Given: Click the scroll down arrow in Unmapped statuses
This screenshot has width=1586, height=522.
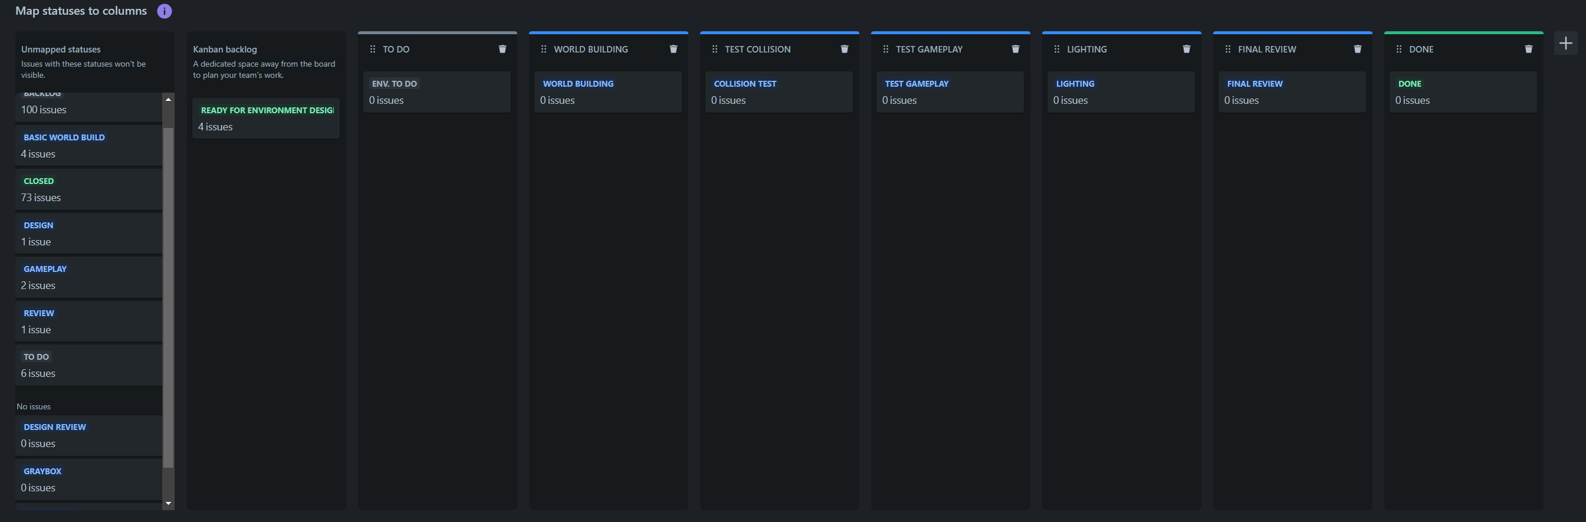Looking at the screenshot, I should 168,504.
